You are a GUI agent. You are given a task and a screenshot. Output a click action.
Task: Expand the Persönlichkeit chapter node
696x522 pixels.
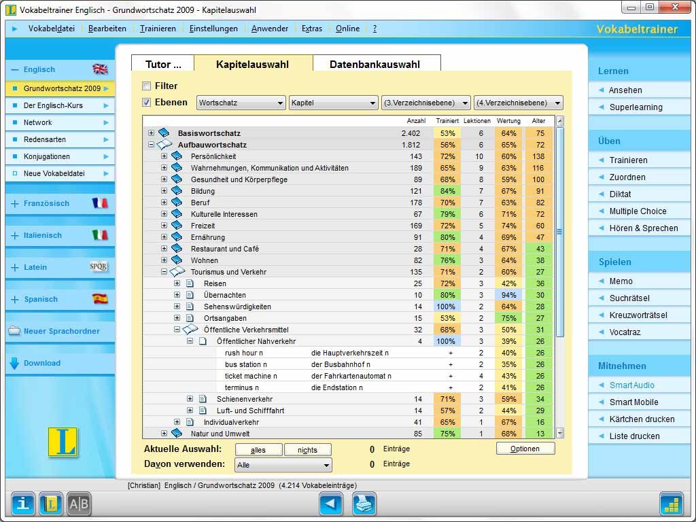point(164,156)
